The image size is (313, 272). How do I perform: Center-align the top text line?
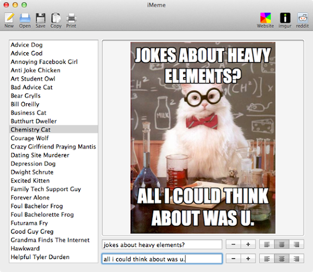[281, 244]
